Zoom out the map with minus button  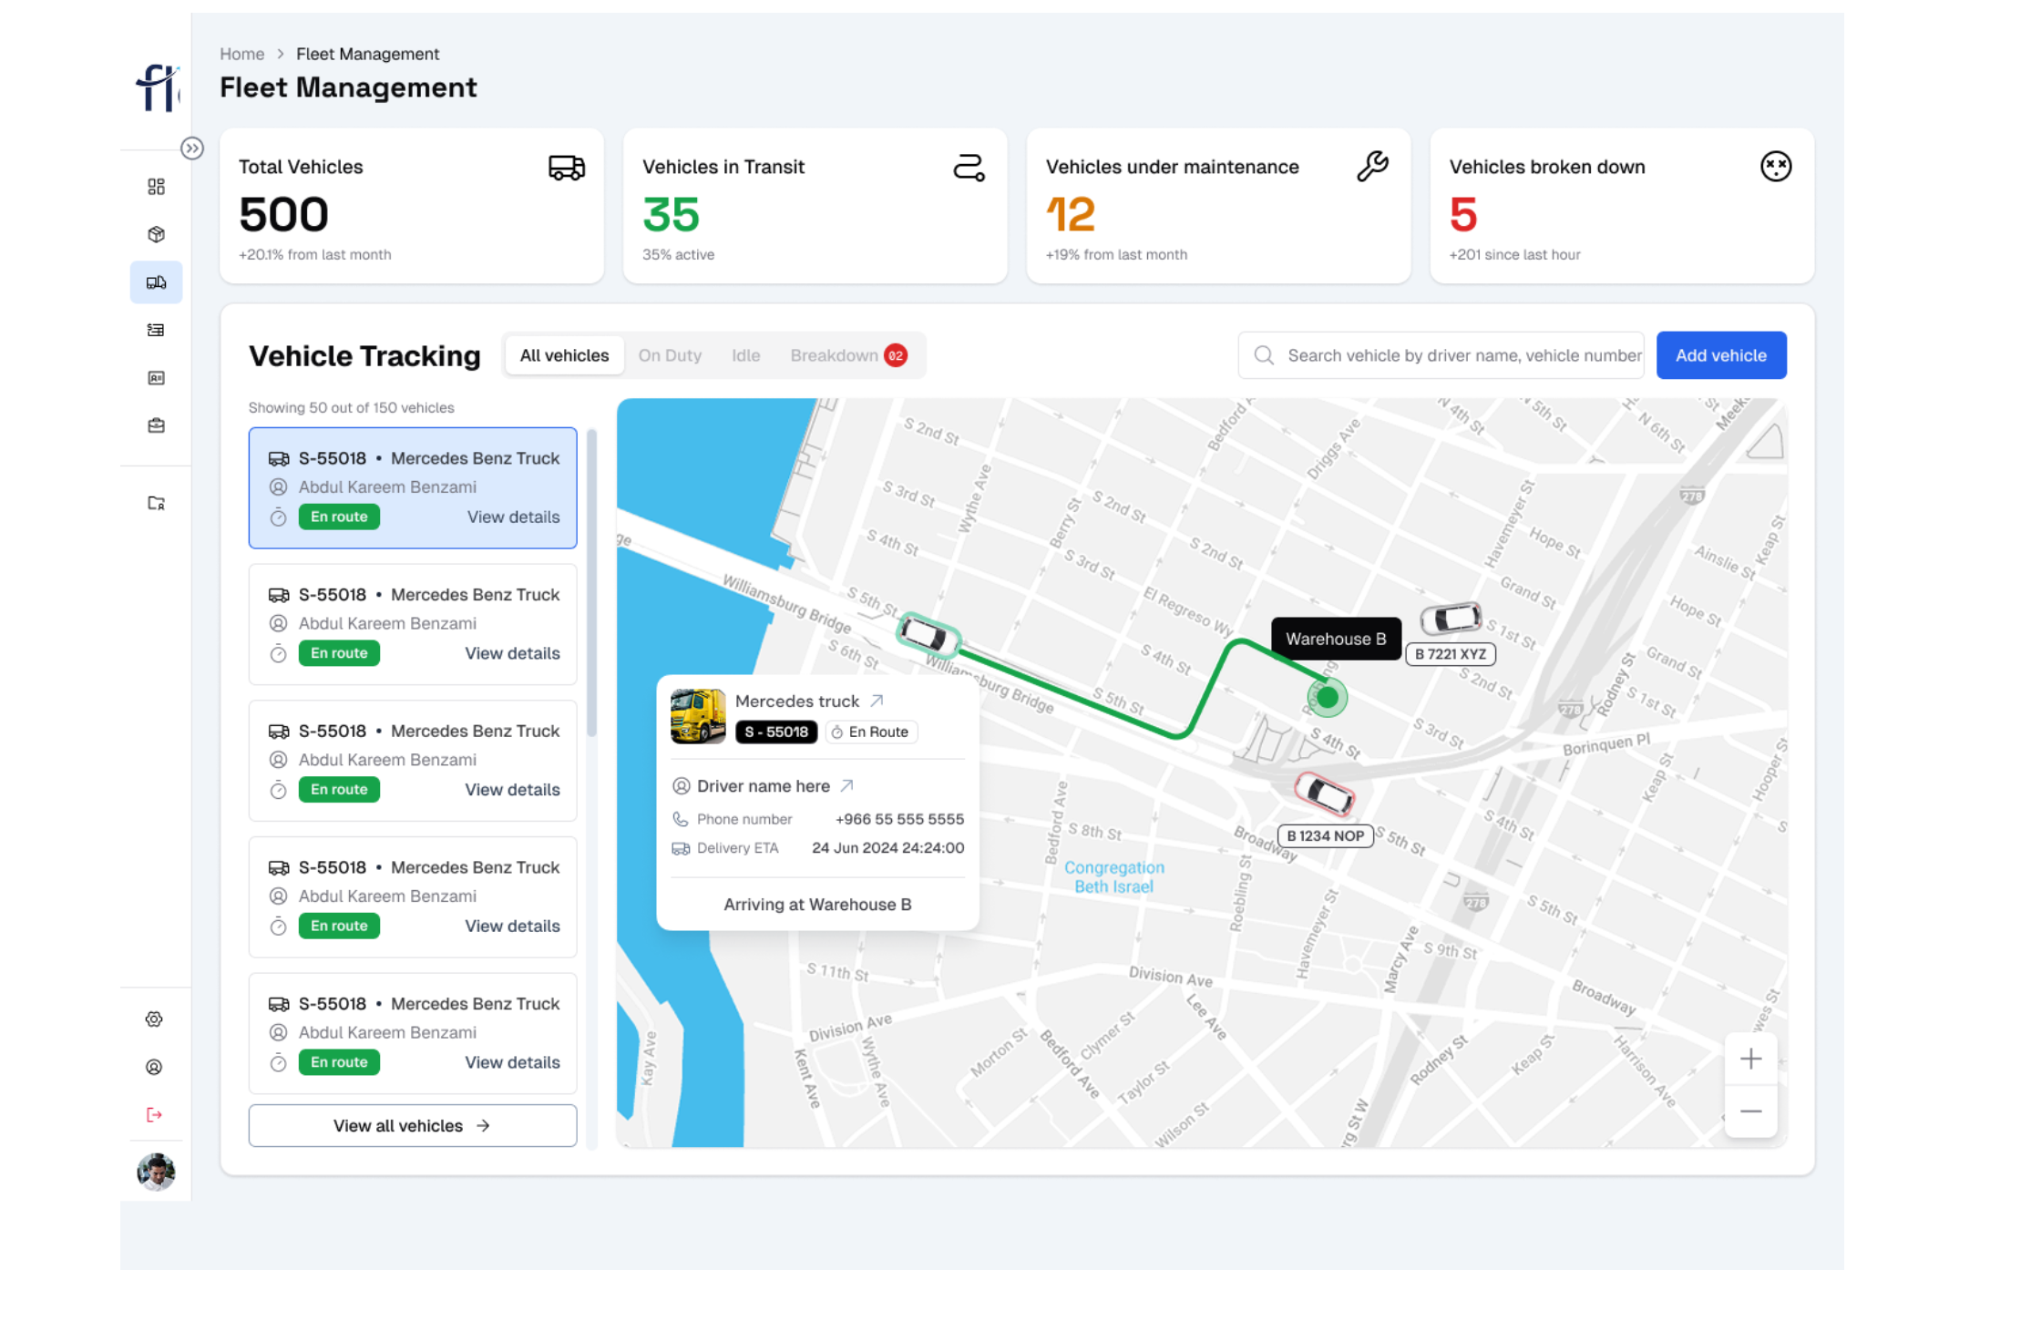click(1750, 1111)
